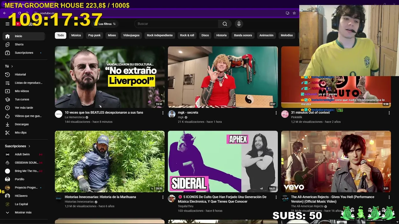Bookmark page with the star icon

tap(294, 13)
